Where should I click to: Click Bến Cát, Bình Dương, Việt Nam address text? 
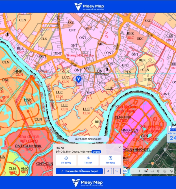point(73,152)
